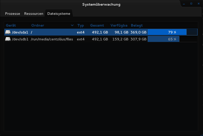Click the Systemüberwachung title bar text
This screenshot has width=203, height=136.
pos(101,4)
